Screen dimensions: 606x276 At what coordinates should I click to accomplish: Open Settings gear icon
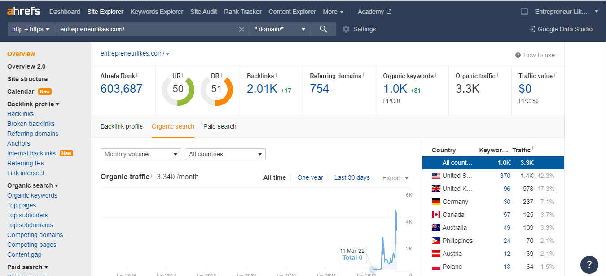[x=346, y=29]
